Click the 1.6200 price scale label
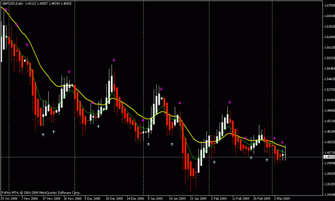This screenshot has height=201, width=335. [x=329, y=37]
